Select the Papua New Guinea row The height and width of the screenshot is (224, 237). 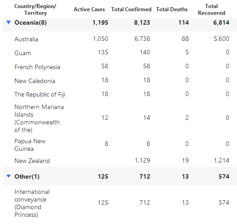coord(120,145)
